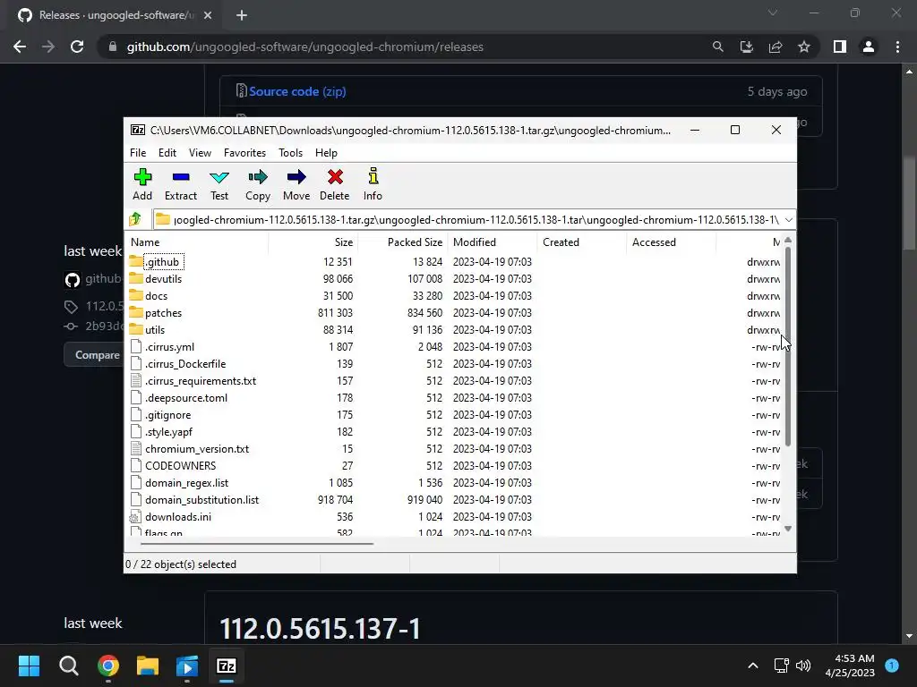917x687 pixels.
Task: Select chromium_version.txt
Action: [197, 449]
